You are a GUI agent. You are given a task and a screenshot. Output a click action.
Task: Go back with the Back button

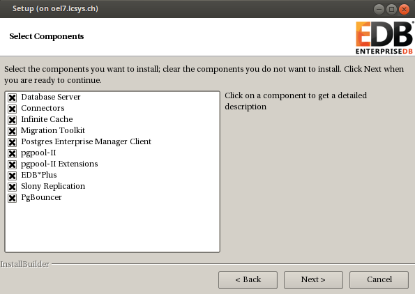[248, 280]
